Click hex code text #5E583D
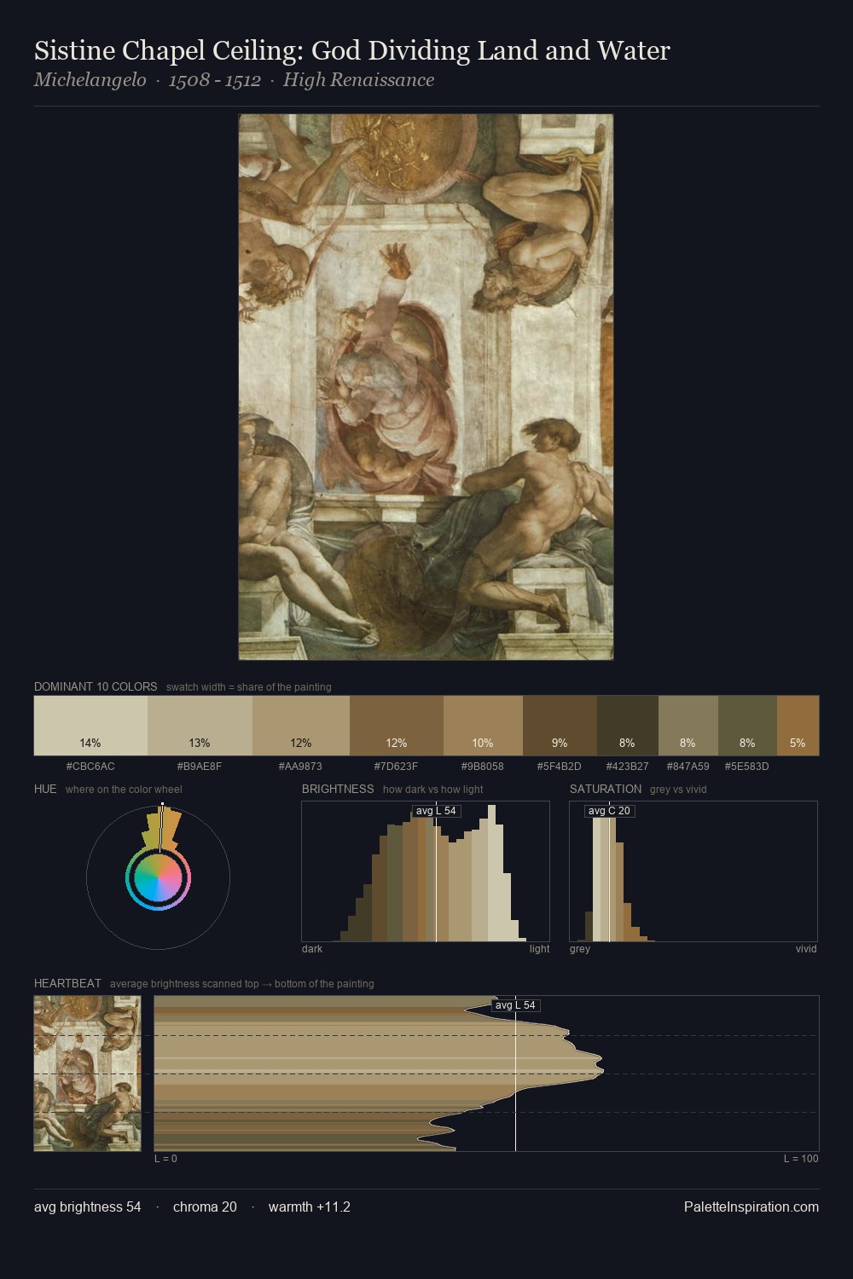 (746, 767)
